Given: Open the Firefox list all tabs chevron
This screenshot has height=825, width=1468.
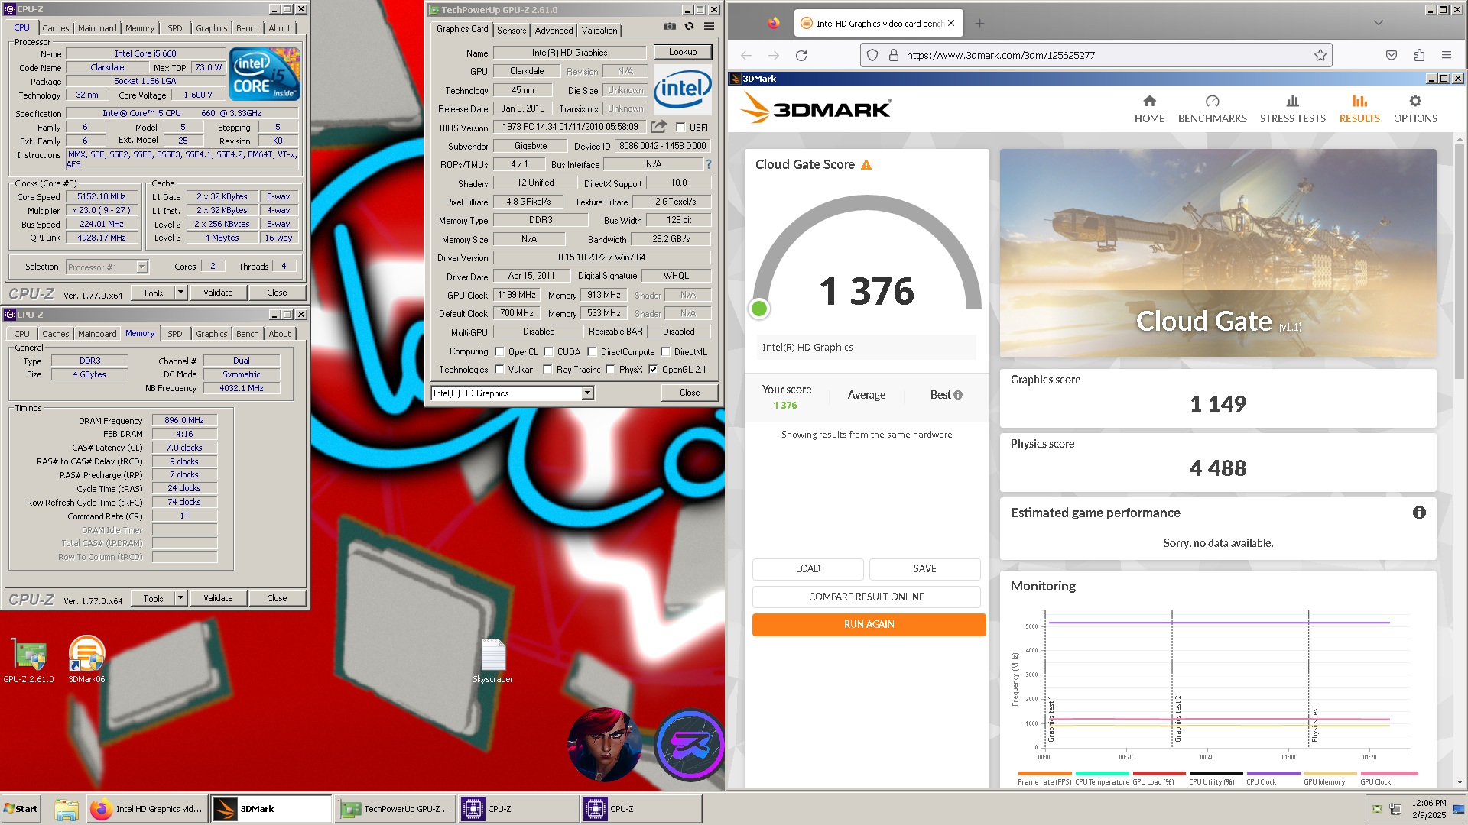Looking at the screenshot, I should click(1379, 23).
